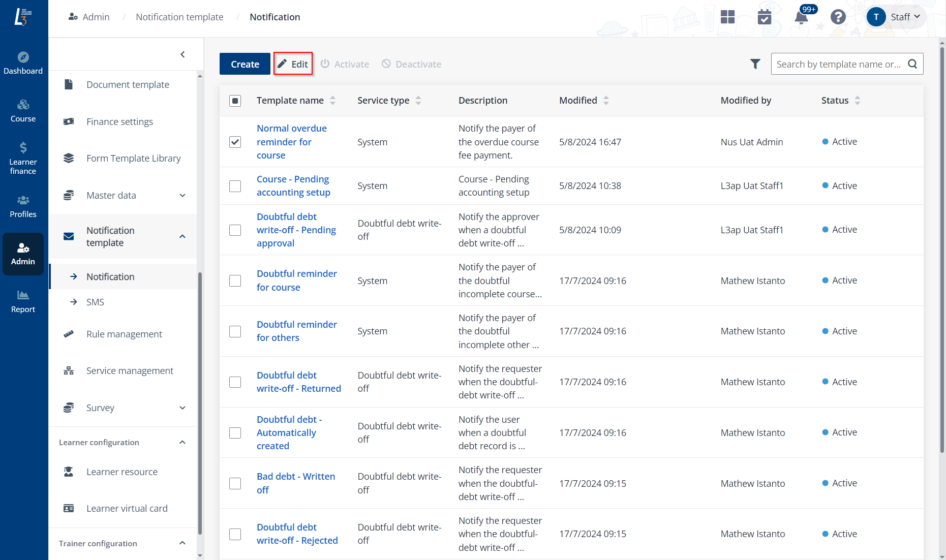Open the apps grid icon
This screenshot has width=946, height=560.
[727, 17]
